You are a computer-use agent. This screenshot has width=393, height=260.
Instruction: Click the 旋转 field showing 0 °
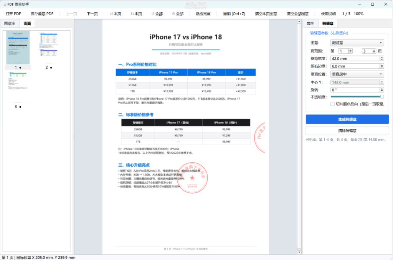[355, 90]
